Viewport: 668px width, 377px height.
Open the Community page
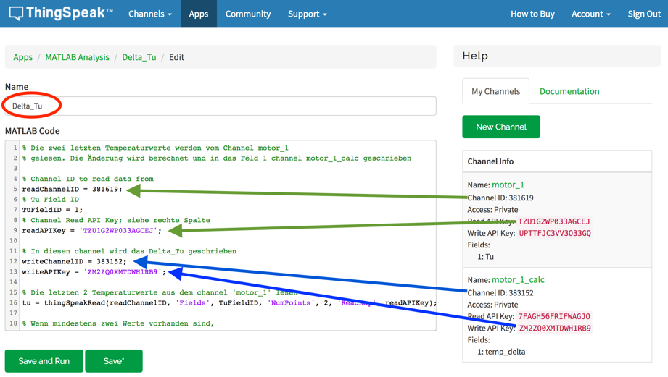(x=247, y=14)
